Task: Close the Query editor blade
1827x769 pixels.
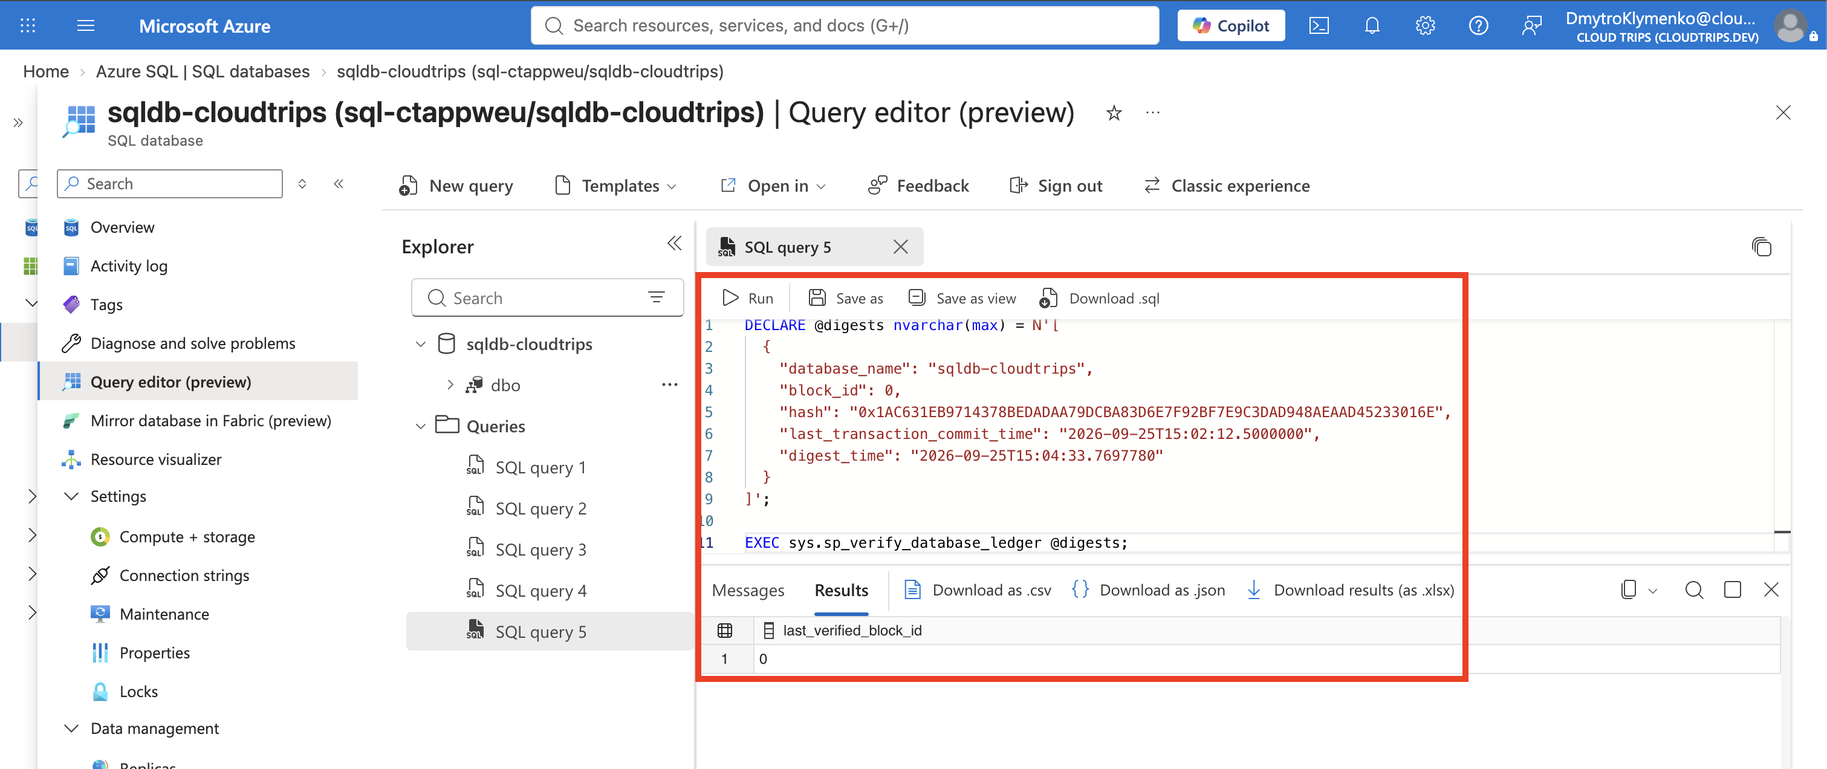Action: tap(1783, 113)
